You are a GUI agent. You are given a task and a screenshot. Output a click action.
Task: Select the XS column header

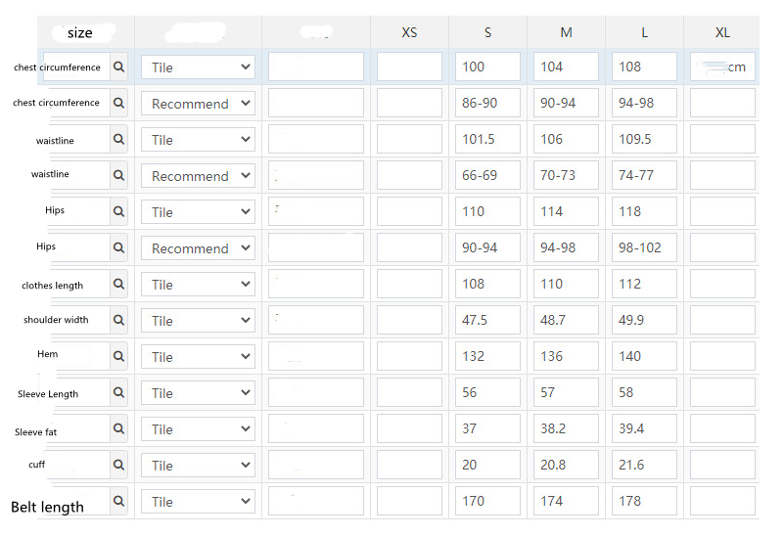click(x=409, y=32)
